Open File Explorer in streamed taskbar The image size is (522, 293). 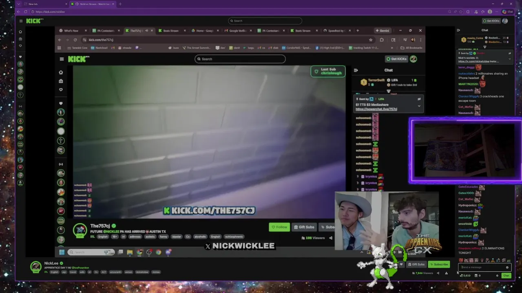tap(130, 252)
